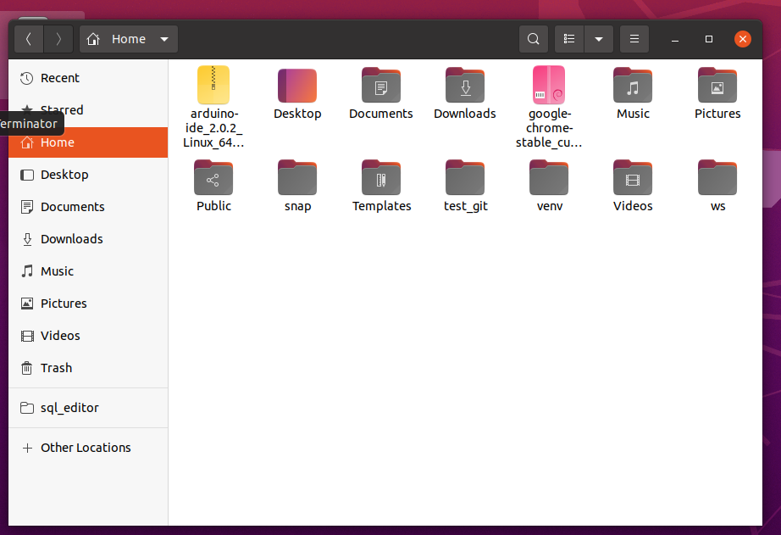This screenshot has width=781, height=535.
Task: Select the ws folder icon
Action: click(x=717, y=178)
